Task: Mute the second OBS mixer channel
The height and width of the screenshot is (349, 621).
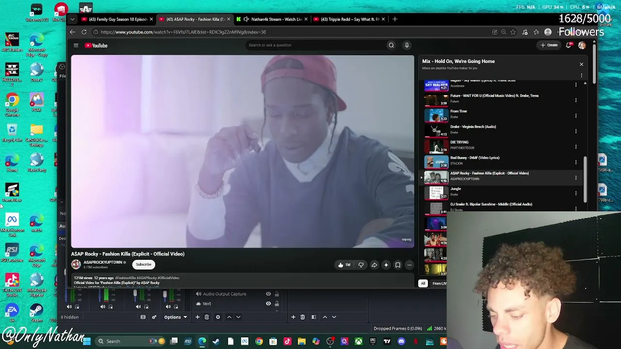Action: (x=102, y=307)
